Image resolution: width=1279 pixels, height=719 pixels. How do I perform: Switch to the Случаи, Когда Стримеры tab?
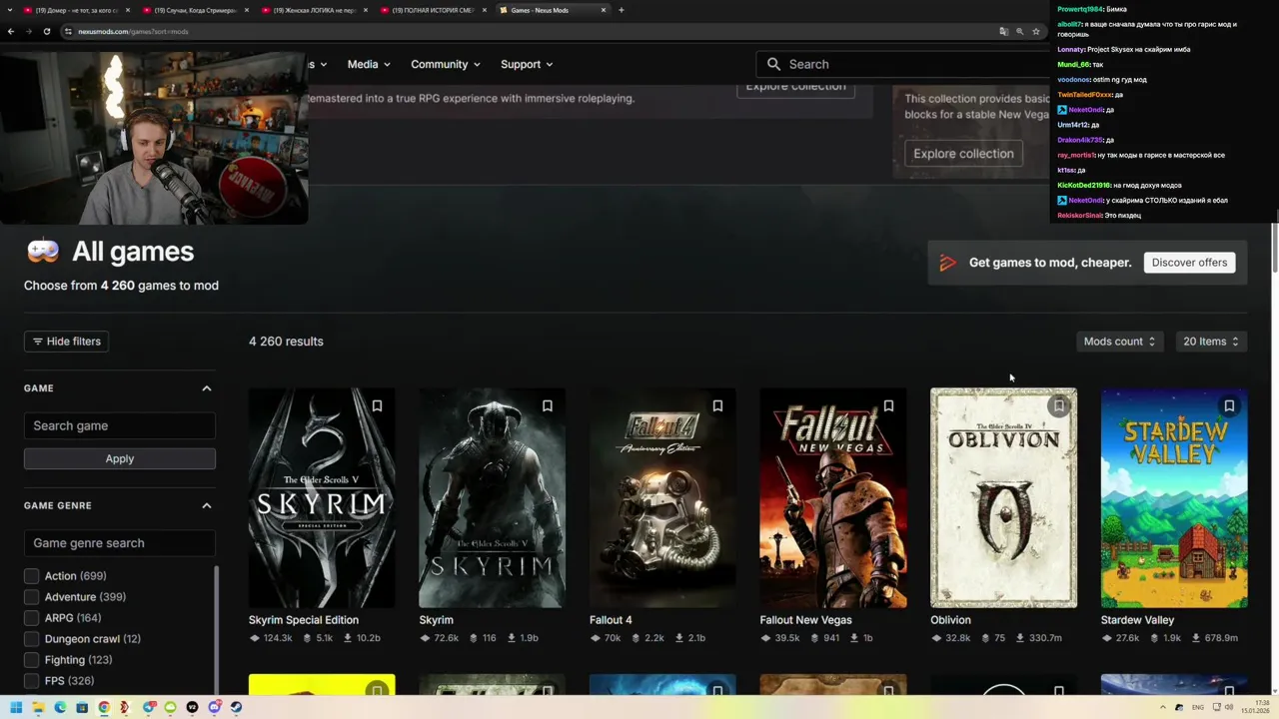[195, 10]
